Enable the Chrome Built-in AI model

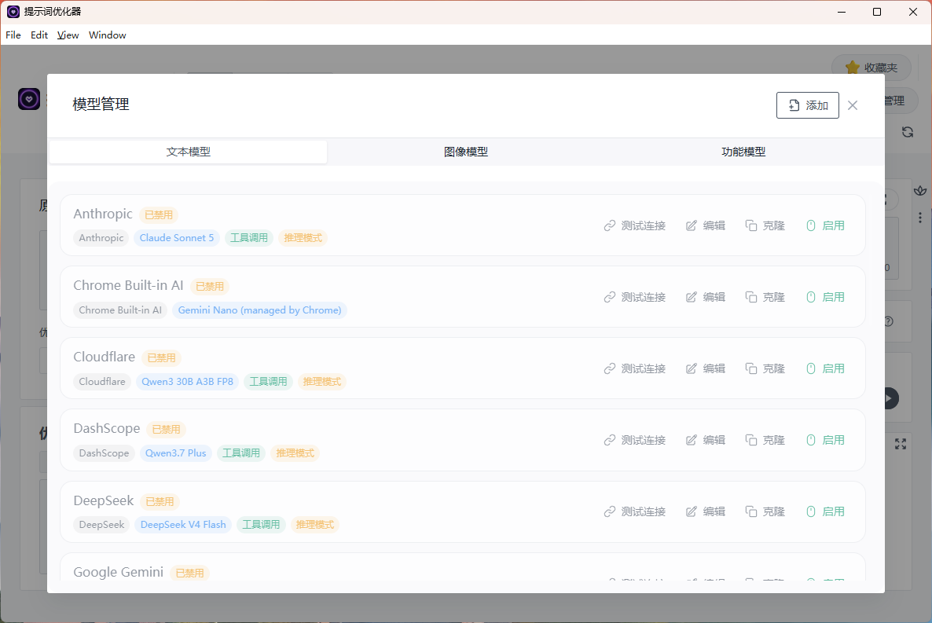tap(825, 297)
